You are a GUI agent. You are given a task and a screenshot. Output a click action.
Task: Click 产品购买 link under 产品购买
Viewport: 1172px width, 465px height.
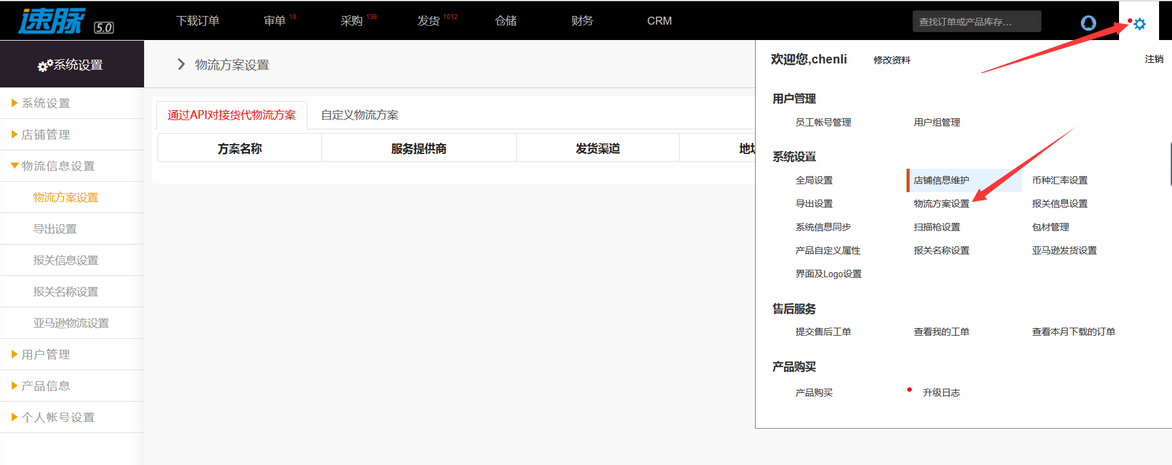pyautogui.click(x=814, y=393)
